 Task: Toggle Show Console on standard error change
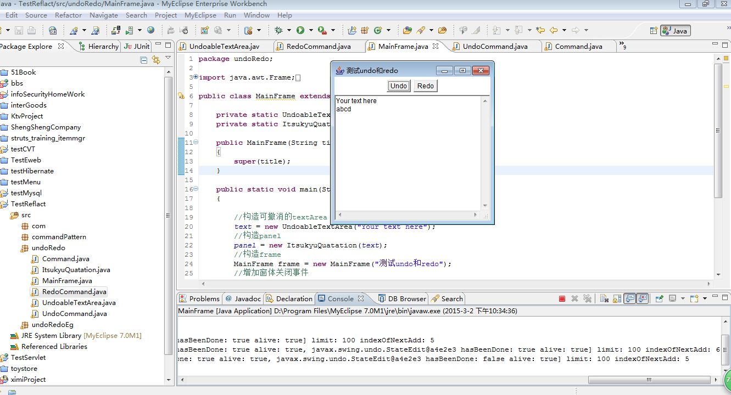643,298
